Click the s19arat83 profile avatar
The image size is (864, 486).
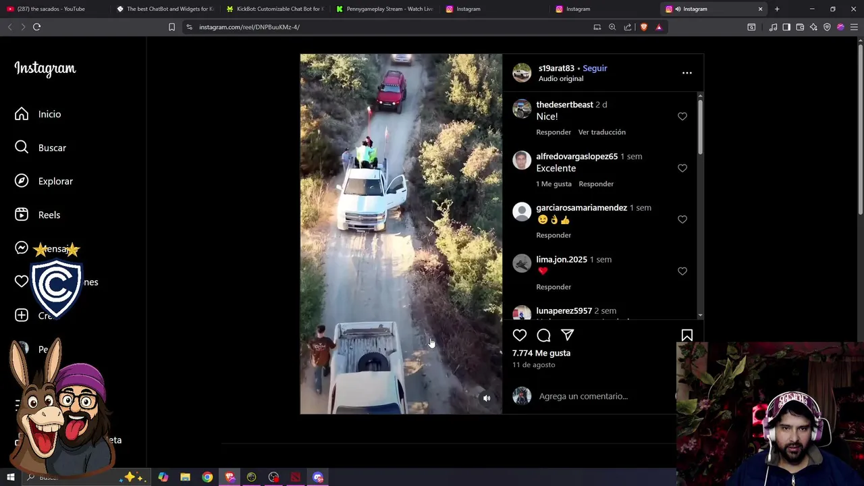click(522, 73)
